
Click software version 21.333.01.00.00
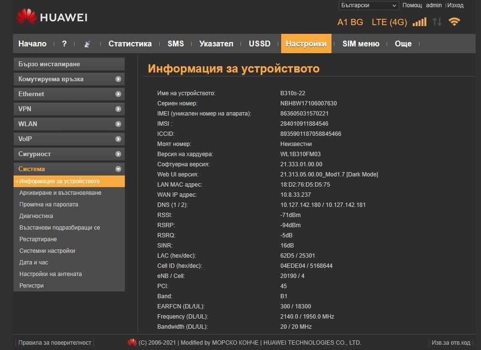[301, 164]
